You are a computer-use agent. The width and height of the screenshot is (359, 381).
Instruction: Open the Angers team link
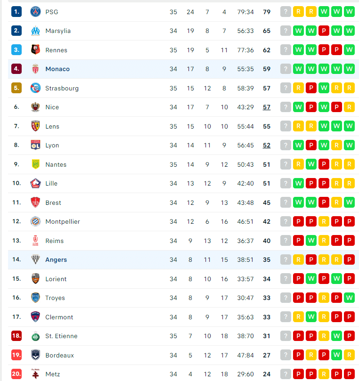pos(56,260)
